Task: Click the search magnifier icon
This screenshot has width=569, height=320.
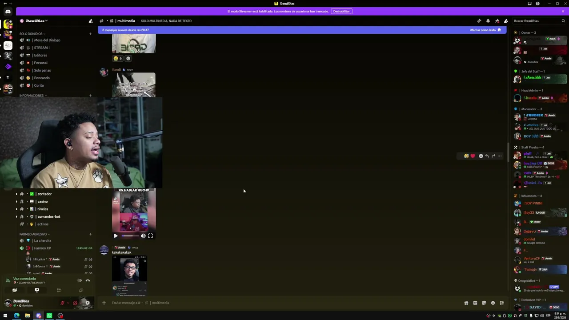Action: [x=563, y=21]
